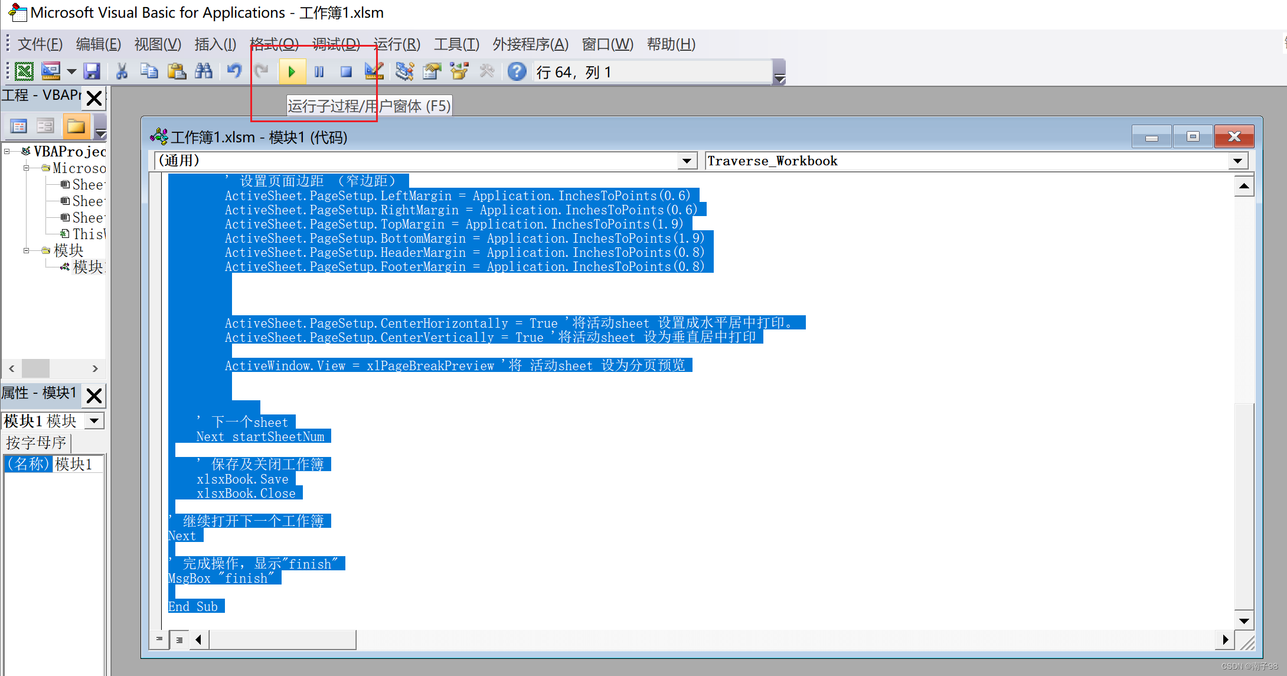
Task: Toggle Design Mode icon in toolbar
Action: 374,72
